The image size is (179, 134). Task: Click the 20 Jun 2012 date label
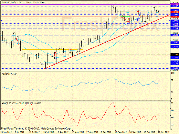[x=6, y=132]
